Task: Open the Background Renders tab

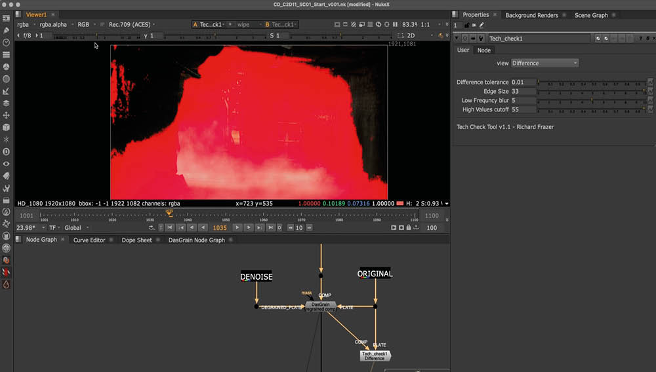Action: pyautogui.click(x=532, y=15)
